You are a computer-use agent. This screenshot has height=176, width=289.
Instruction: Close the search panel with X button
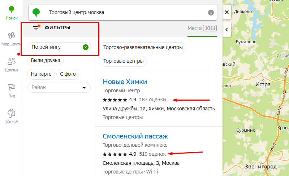pyautogui.click(x=227, y=12)
